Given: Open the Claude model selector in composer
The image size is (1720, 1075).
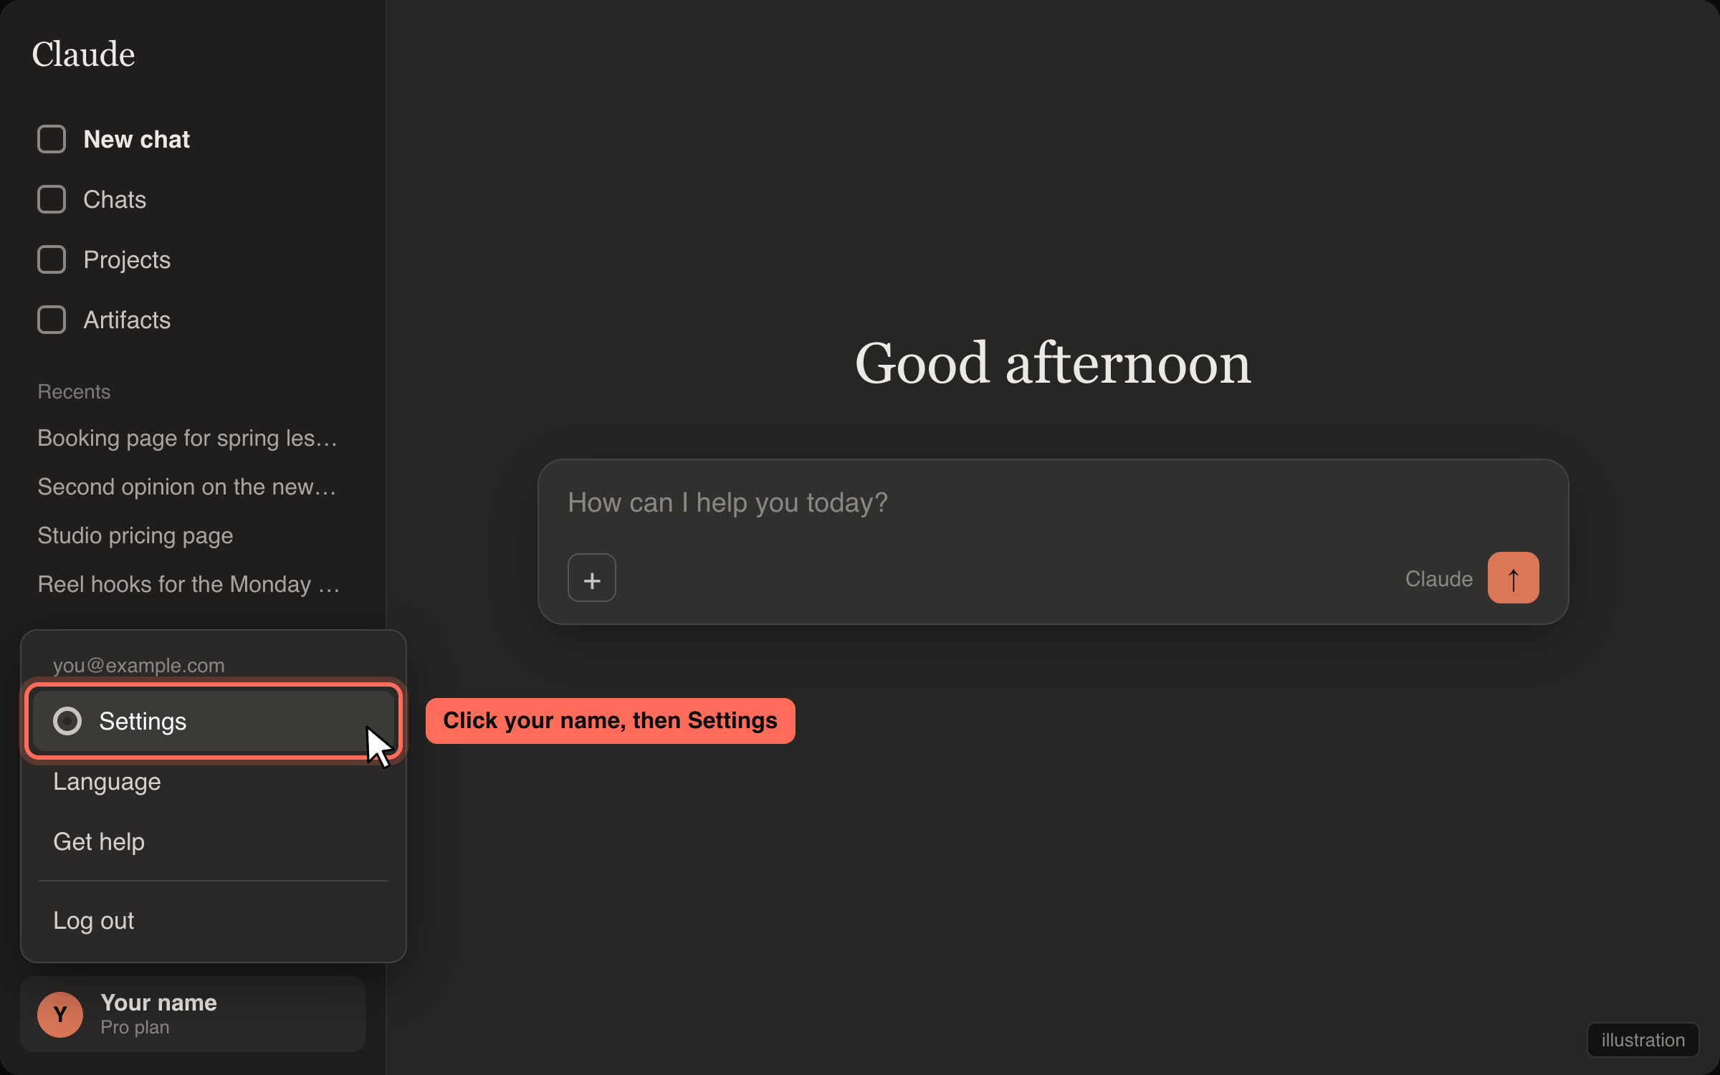Looking at the screenshot, I should [1439, 578].
